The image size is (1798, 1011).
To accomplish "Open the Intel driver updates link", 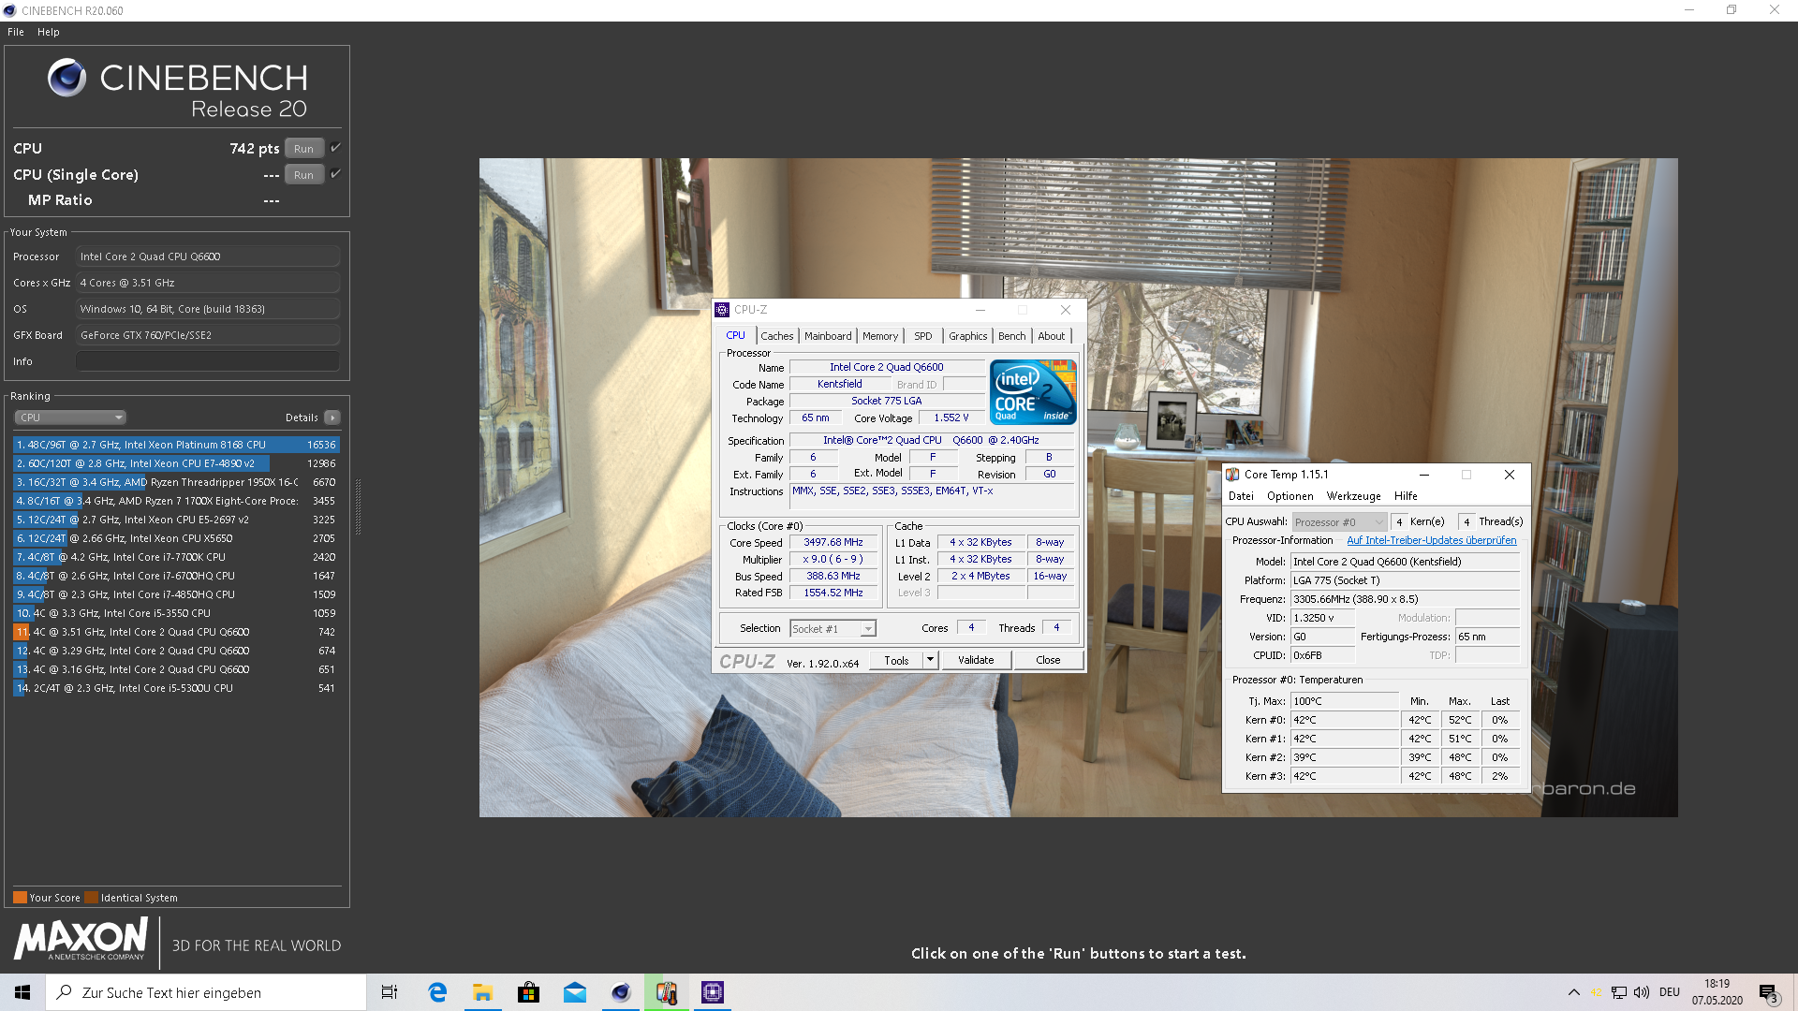I will [1431, 540].
